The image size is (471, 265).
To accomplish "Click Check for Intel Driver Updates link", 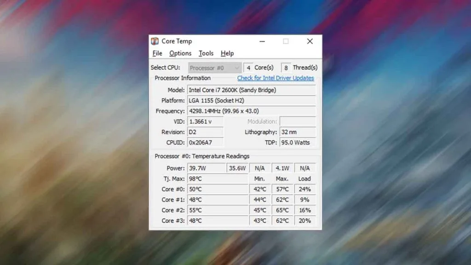I will (x=276, y=78).
